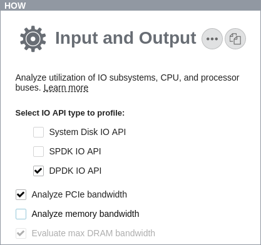Viewport: 261px width, 245px height.
Task: Open the three-dots browse analysis button
Action: [x=212, y=39]
